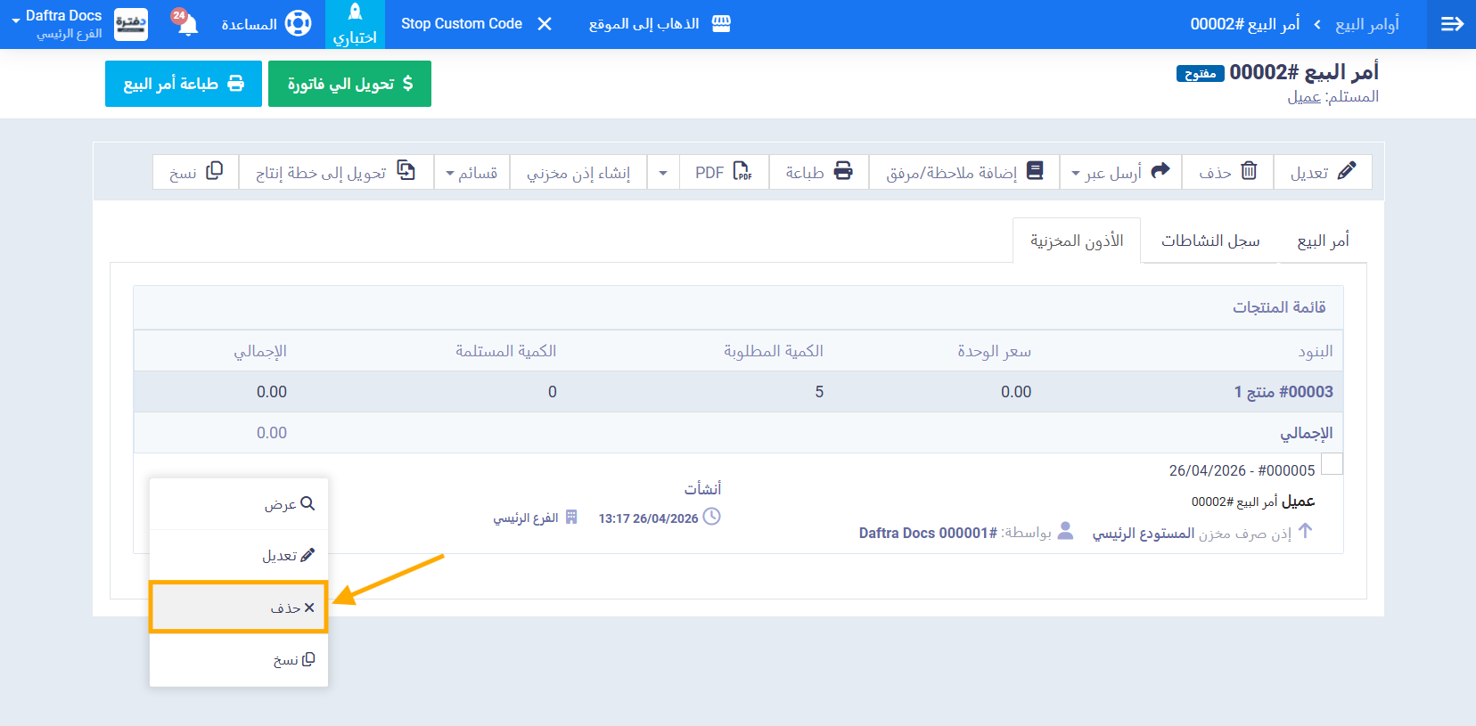Open the help lifebuoy icon
The height and width of the screenshot is (726, 1476).
[298, 24]
